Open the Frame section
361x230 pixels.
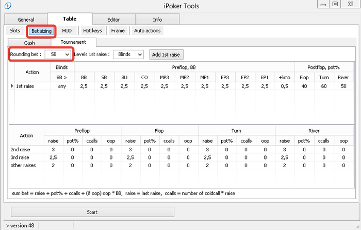tap(118, 30)
